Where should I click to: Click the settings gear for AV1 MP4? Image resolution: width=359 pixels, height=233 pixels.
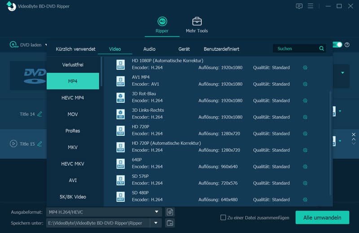pyautogui.click(x=305, y=84)
